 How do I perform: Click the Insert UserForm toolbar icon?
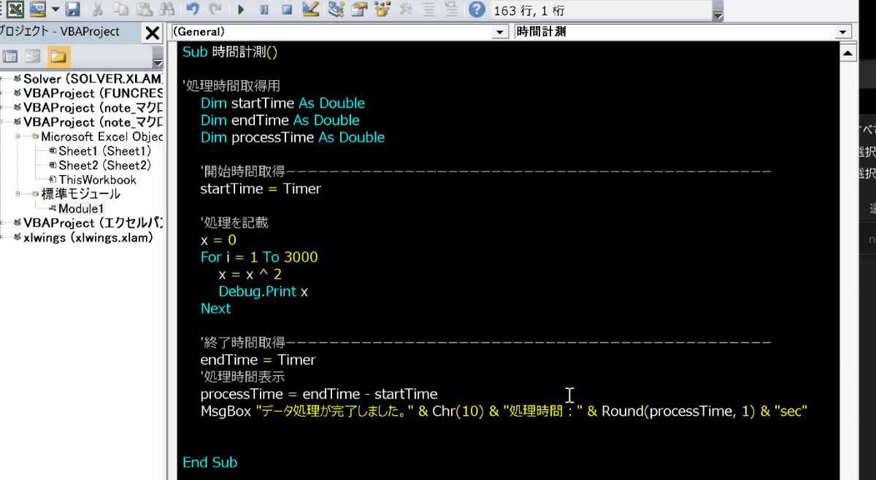[38, 9]
